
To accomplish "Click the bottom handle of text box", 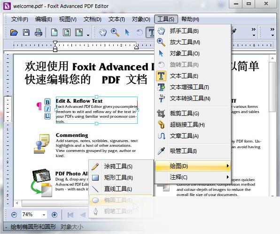I will [x=96, y=123].
